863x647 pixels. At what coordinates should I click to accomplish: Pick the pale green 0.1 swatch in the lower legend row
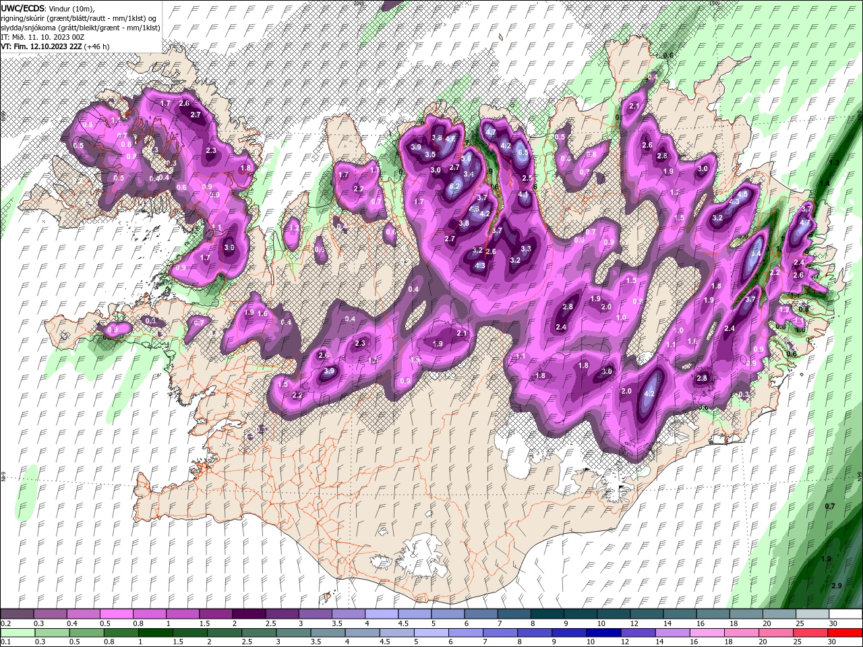17,633
